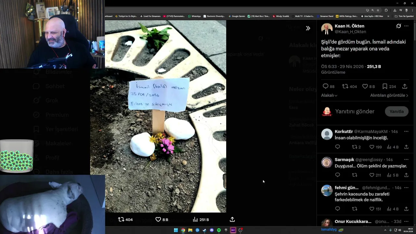Click zoom magnifier icon in address bar
This screenshot has height=234, width=416.
[372, 10]
